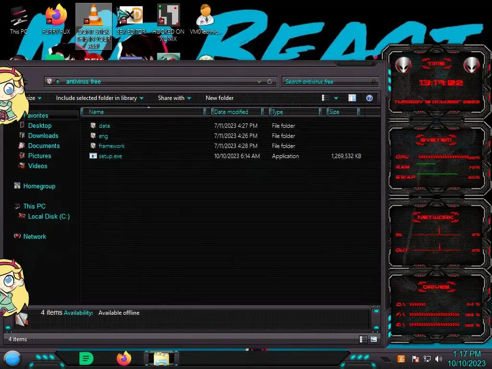The image size is (492, 369).
Task: Open the Organize menu dropdown arrow
Action: 39,98
